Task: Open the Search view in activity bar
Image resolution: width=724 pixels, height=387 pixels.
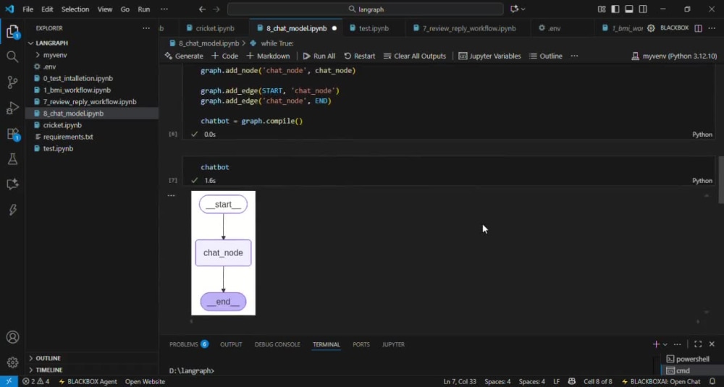Action: (12, 57)
